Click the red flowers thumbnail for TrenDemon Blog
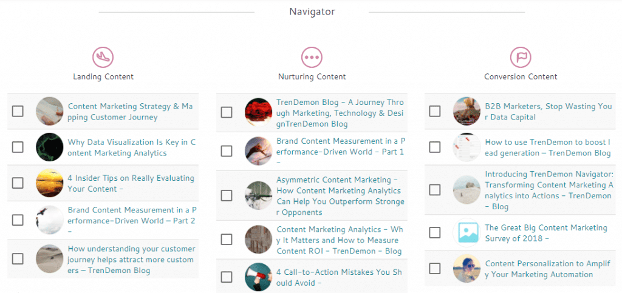Image resolution: width=622 pixels, height=293 pixels. tap(258, 112)
